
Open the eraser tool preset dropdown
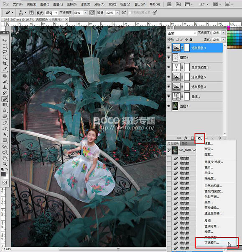(x=13, y=13)
